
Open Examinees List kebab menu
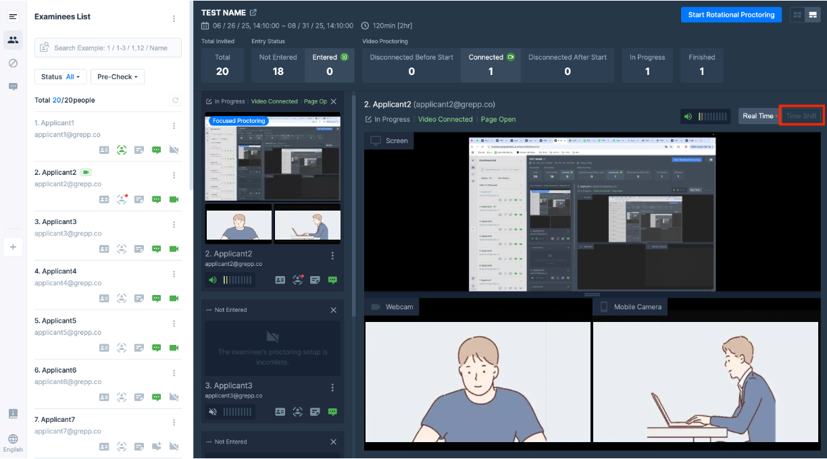174,18
